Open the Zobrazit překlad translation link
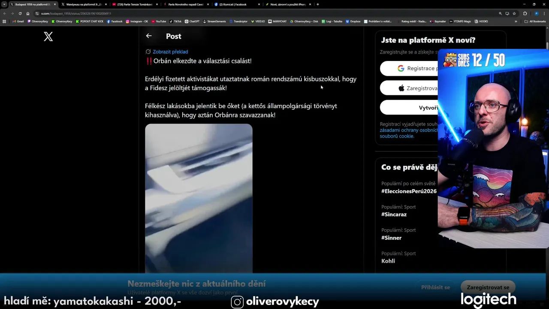 click(170, 51)
